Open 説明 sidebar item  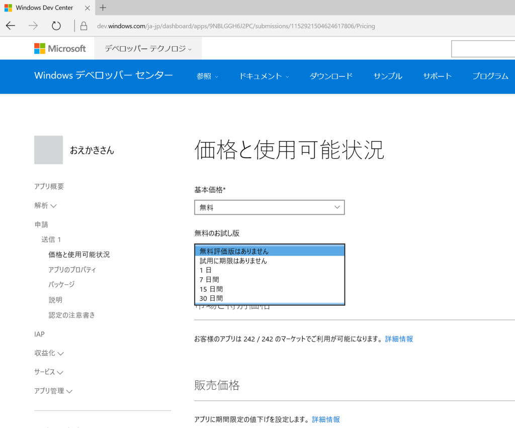(x=55, y=300)
